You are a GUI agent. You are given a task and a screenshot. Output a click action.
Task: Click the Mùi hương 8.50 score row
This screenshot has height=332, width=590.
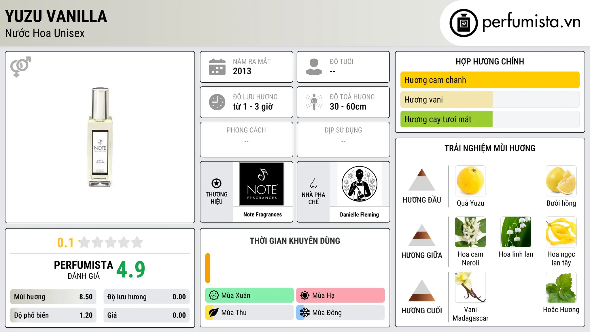[x=53, y=297]
